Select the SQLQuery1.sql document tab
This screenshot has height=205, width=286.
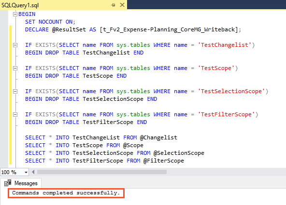[20, 5]
